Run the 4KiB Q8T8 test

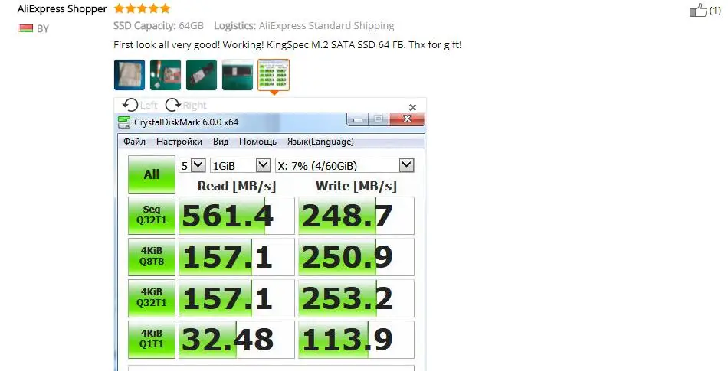tap(152, 256)
